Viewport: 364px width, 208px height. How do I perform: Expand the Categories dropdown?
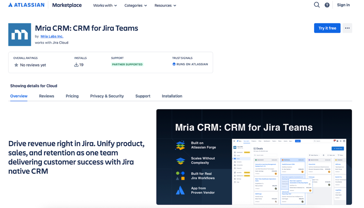coord(136,5)
